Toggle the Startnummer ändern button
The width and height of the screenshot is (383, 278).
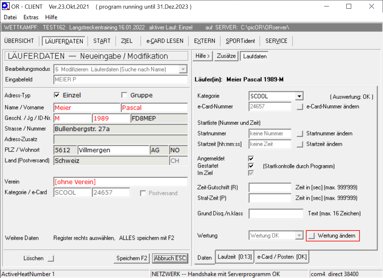[x=300, y=134]
